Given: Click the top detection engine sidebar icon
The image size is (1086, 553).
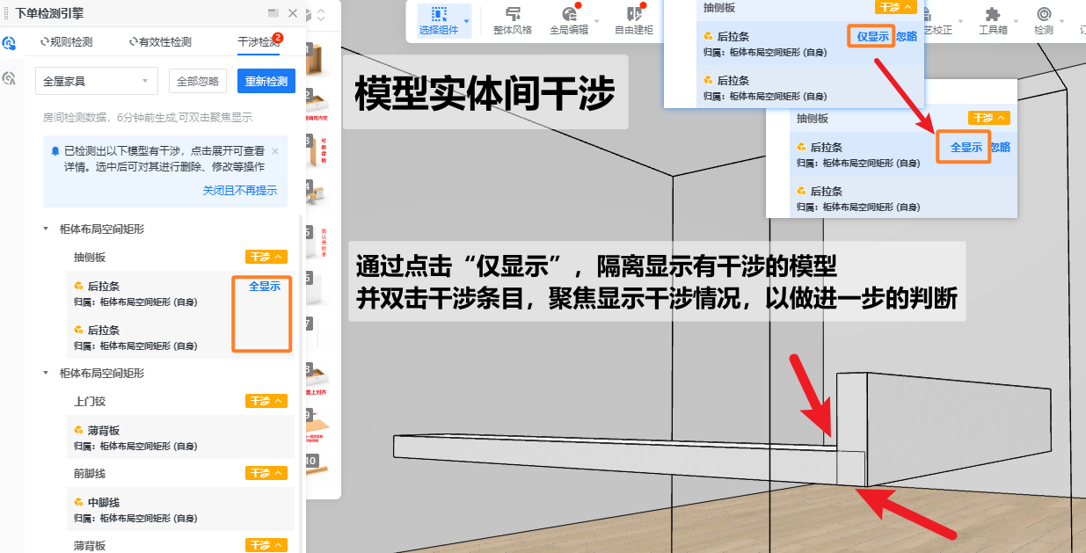Looking at the screenshot, I should click(x=10, y=43).
